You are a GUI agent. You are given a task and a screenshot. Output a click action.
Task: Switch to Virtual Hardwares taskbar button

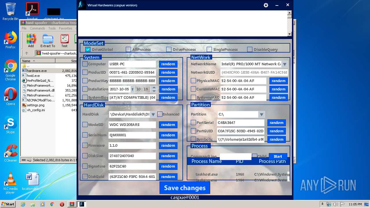[82, 204]
